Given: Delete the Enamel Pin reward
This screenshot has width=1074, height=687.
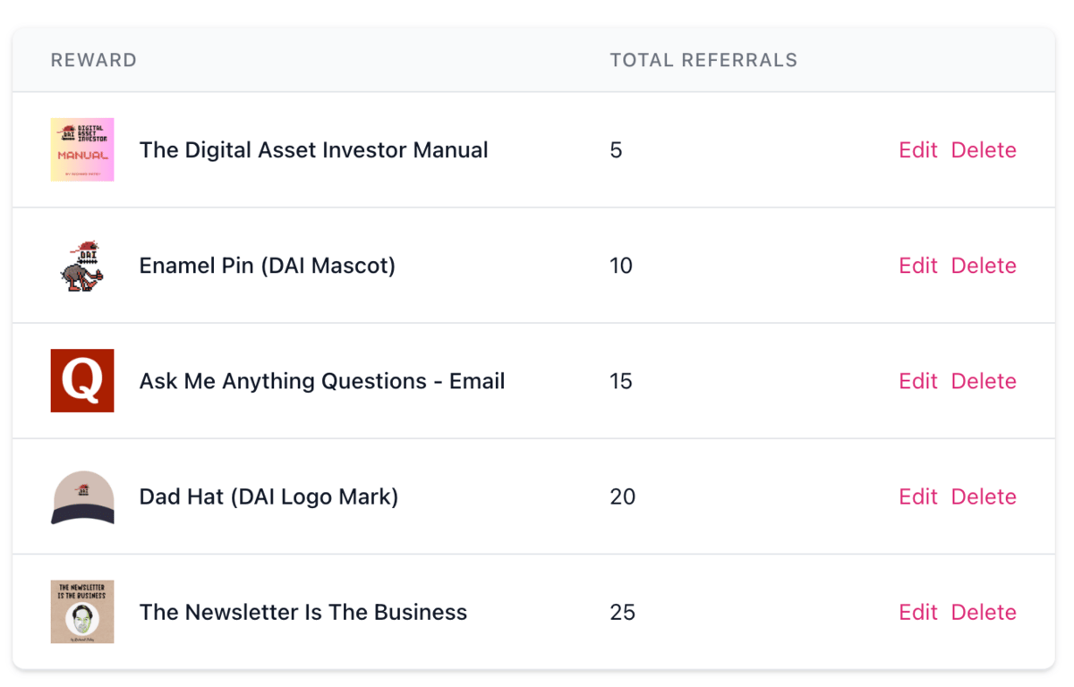Looking at the screenshot, I should [984, 266].
